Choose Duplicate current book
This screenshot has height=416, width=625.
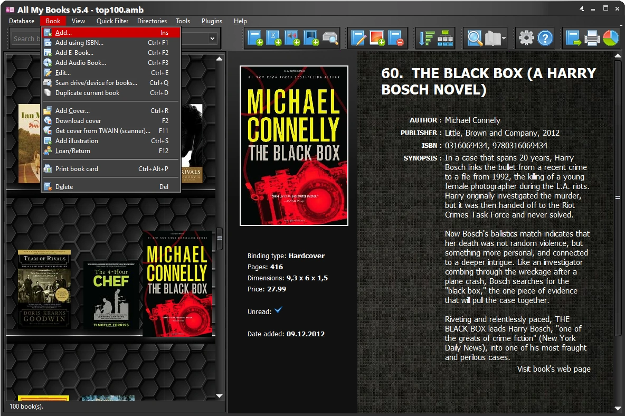click(x=111, y=93)
